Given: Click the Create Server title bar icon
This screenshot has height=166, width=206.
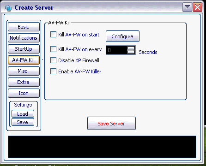Looking at the screenshot, I should 8,8.
